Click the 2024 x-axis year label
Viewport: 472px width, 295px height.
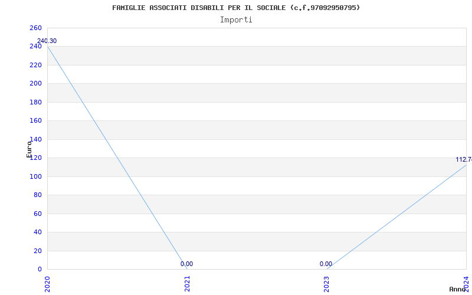point(466,284)
